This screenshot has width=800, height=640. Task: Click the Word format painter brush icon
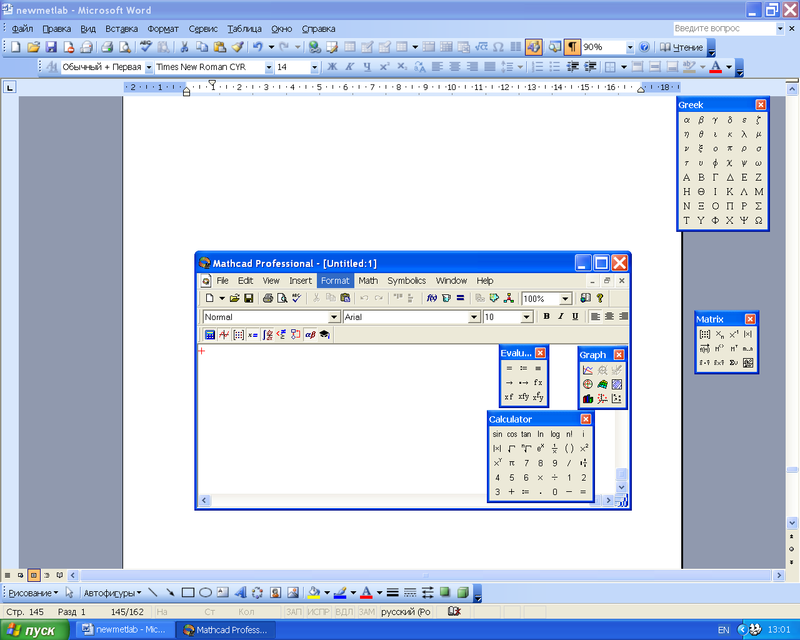point(237,47)
